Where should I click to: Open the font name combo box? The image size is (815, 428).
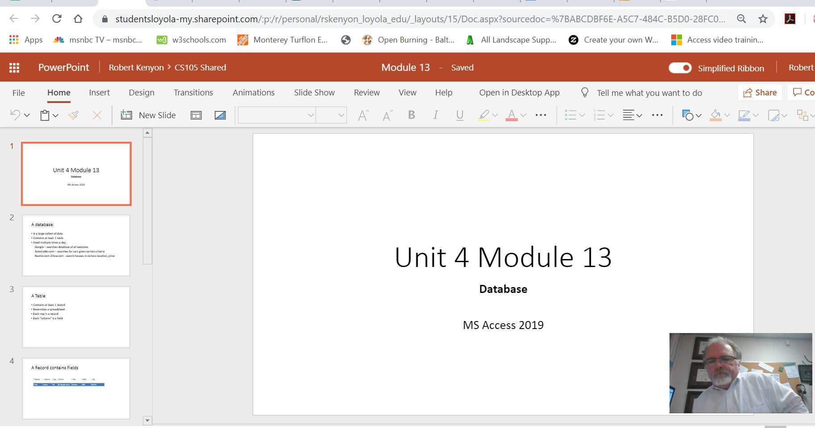pyautogui.click(x=277, y=115)
